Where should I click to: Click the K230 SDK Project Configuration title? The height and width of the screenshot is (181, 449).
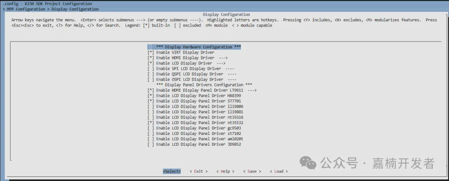click(x=59, y=4)
